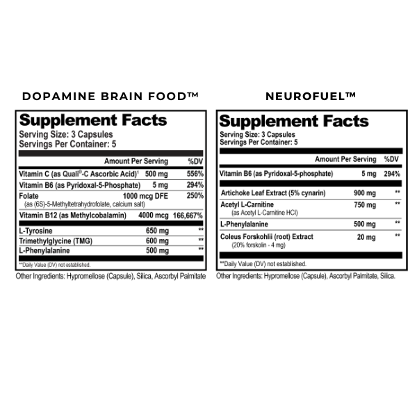Click 'L-Phenylalanine' in Dopamine Brain Food panel
The image size is (417, 417).
coord(44,250)
